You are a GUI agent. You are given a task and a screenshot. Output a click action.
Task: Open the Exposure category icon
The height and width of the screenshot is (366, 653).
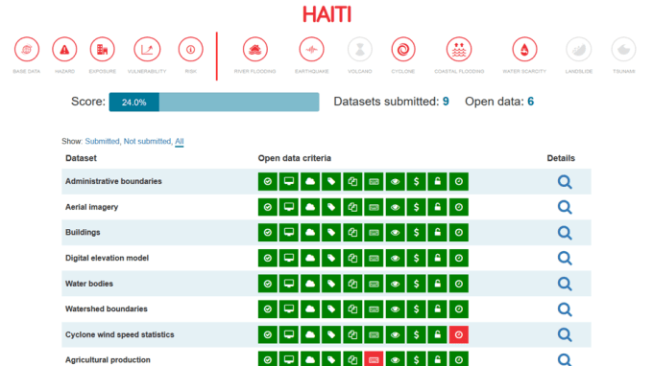(x=103, y=50)
